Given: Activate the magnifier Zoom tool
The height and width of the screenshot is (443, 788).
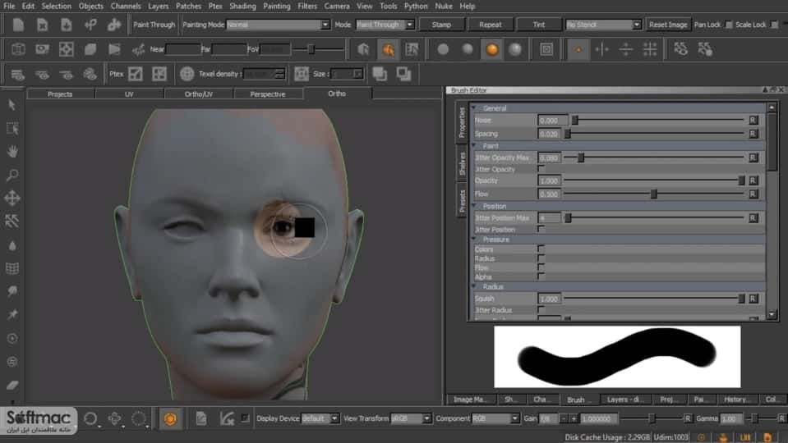Looking at the screenshot, I should click(12, 175).
